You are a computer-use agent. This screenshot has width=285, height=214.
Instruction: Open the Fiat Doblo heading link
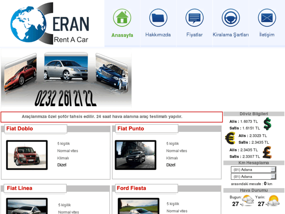point(20,128)
